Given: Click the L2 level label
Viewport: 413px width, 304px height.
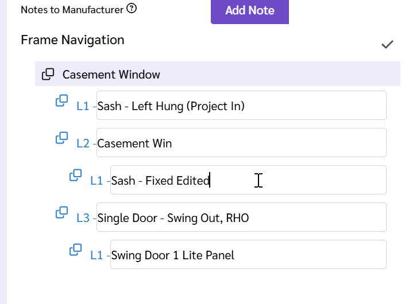Looking at the screenshot, I should point(83,143).
